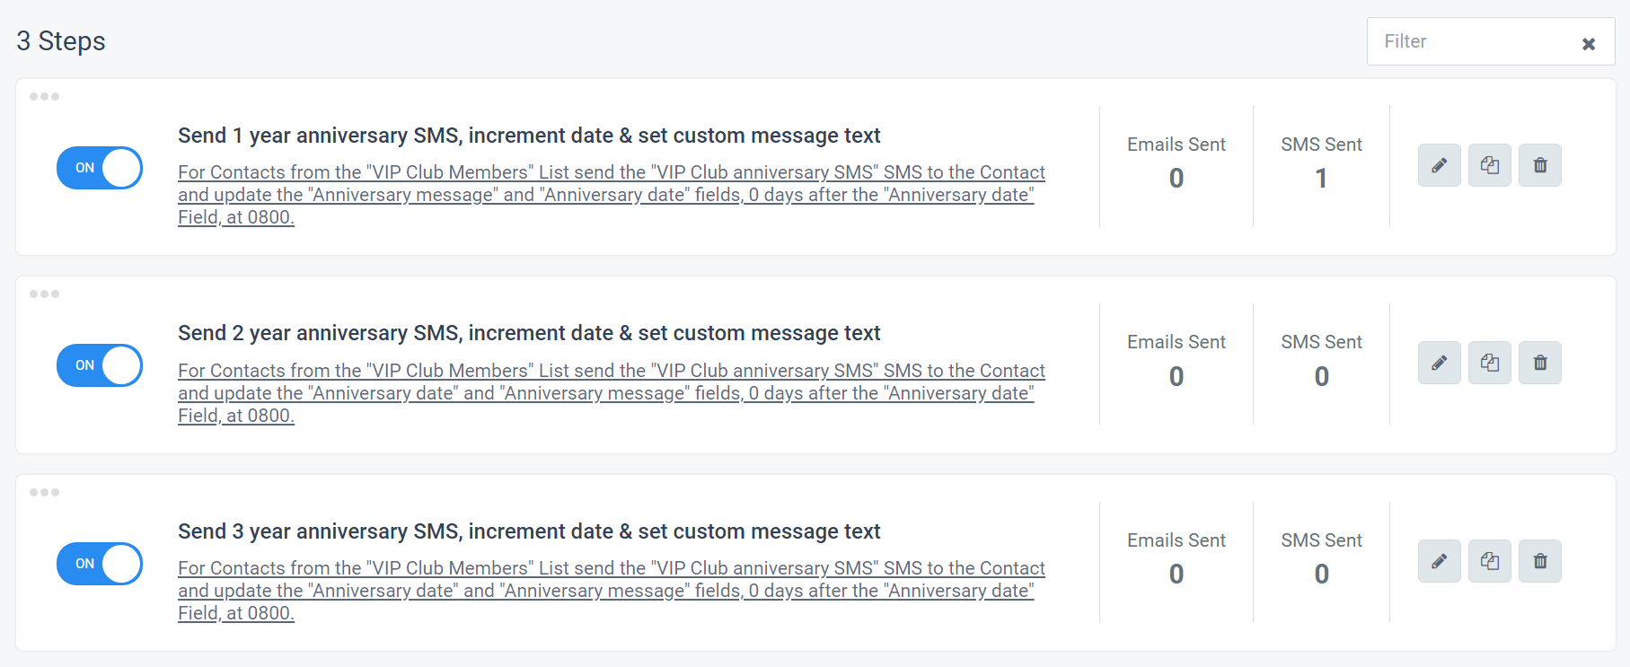Switch off the 3 year anniversary step
This screenshot has width=1630, height=667.
pyautogui.click(x=100, y=564)
